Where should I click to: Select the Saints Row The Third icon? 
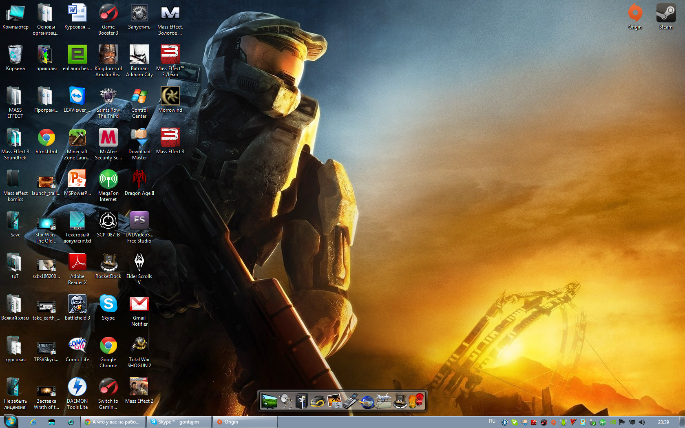click(x=108, y=102)
